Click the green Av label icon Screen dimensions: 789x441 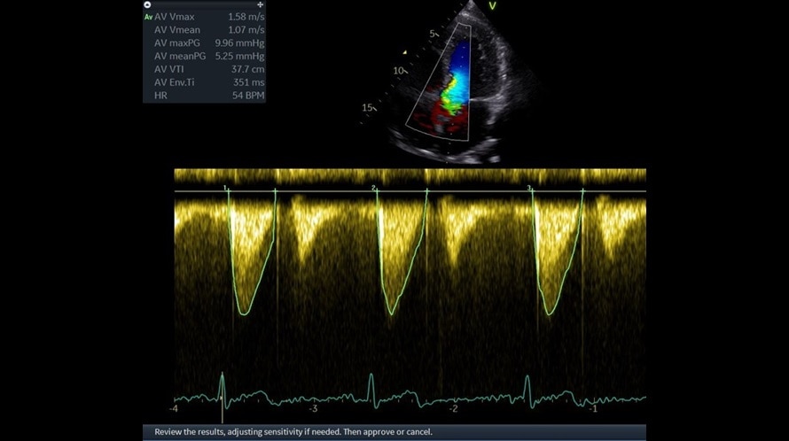click(x=148, y=17)
